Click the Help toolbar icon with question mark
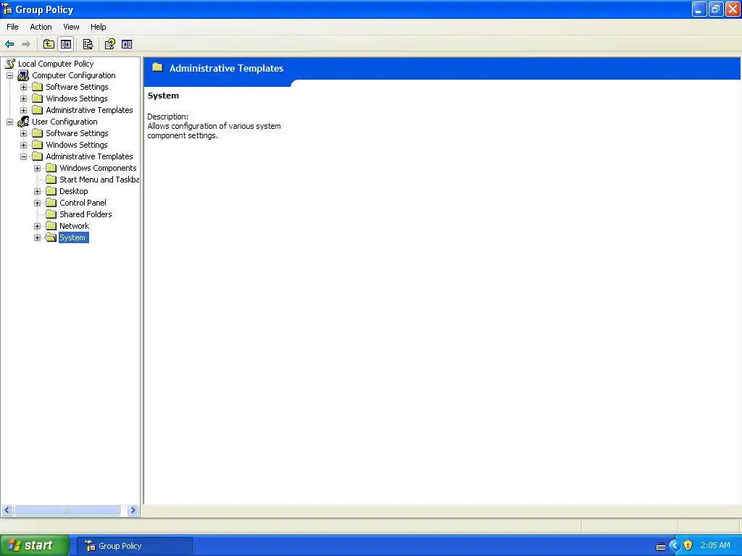 pyautogui.click(x=110, y=44)
